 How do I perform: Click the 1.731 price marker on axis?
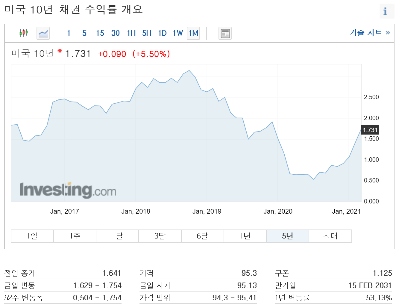[x=370, y=130]
